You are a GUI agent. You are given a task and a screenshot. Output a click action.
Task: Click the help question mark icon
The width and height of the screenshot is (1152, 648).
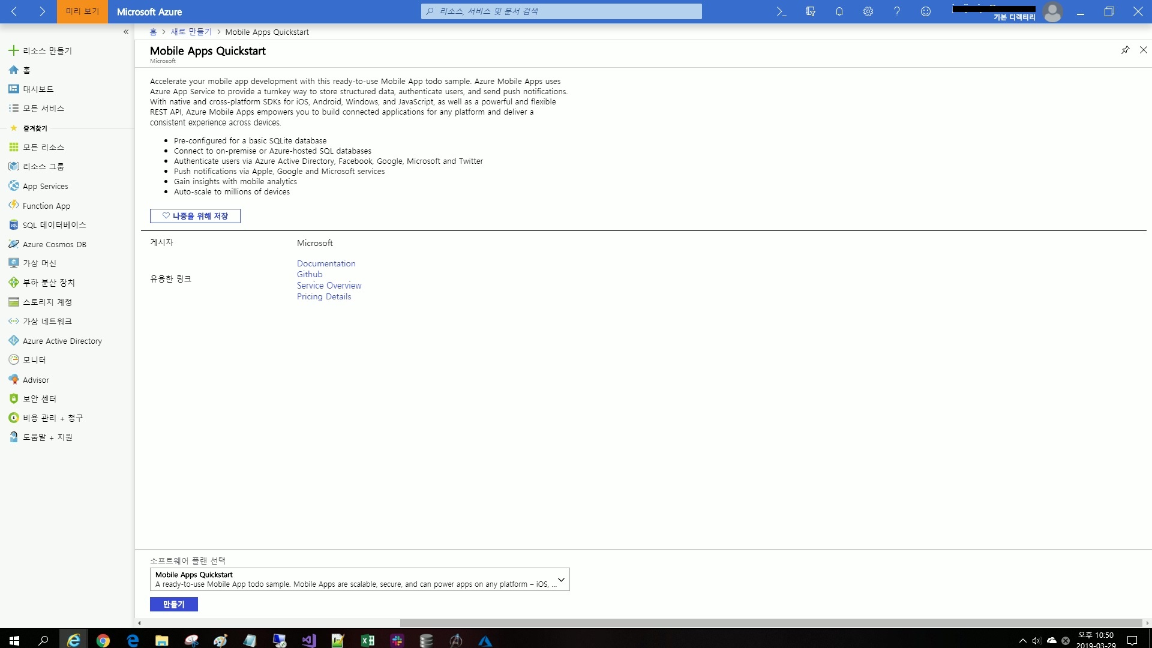click(x=897, y=11)
